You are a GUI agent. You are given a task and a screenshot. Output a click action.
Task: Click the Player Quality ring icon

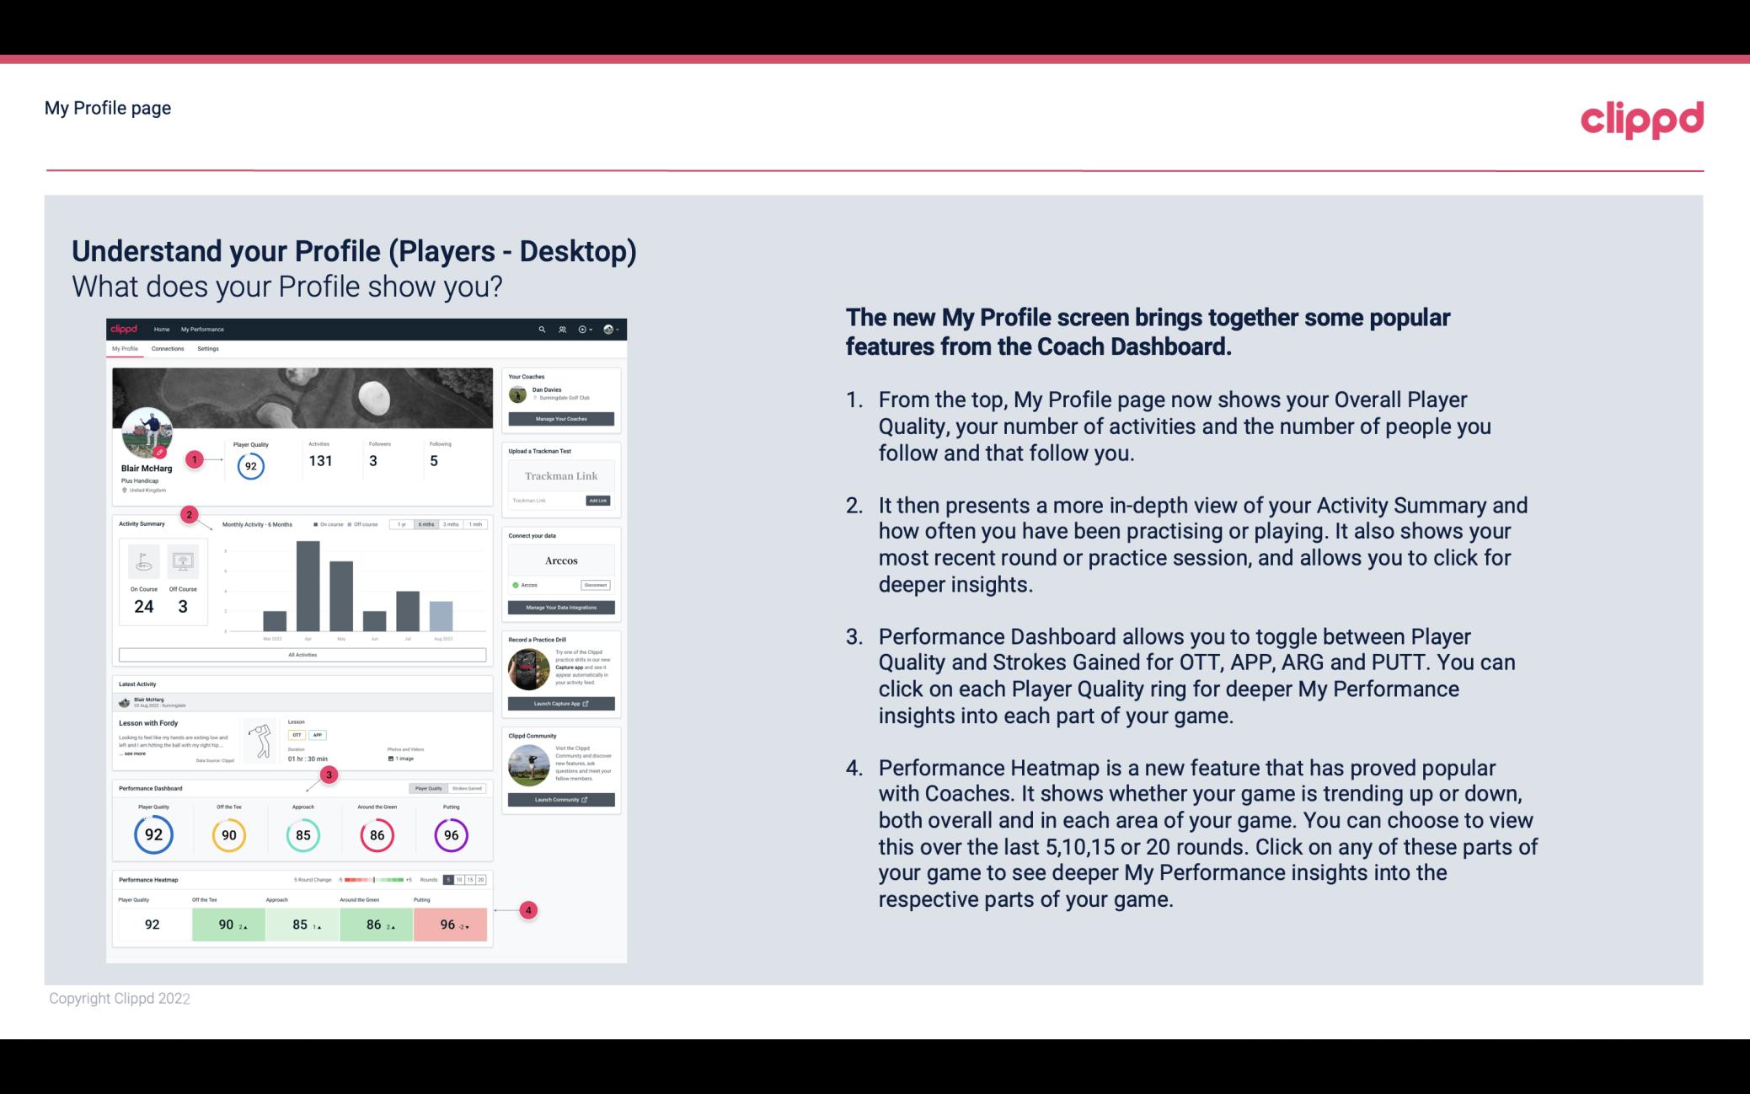(x=153, y=834)
